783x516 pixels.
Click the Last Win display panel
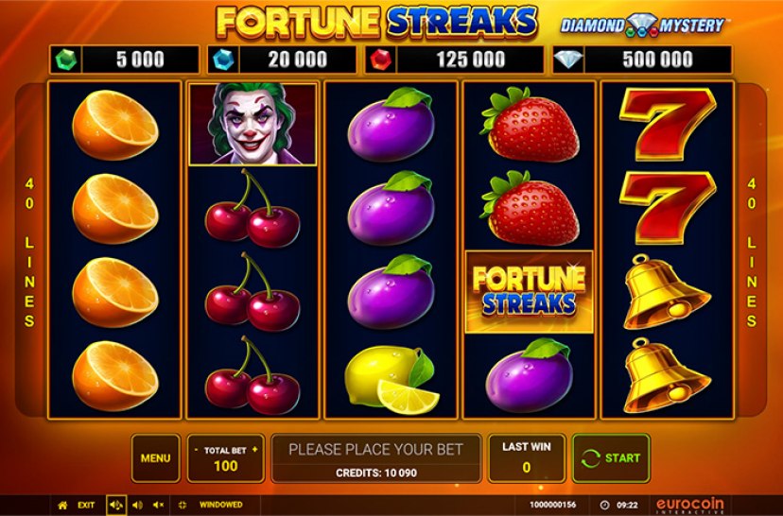click(x=527, y=458)
